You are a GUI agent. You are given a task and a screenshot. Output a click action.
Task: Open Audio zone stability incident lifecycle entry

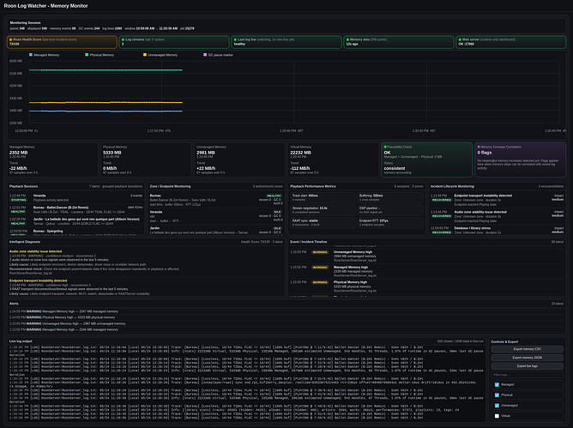coord(497,216)
